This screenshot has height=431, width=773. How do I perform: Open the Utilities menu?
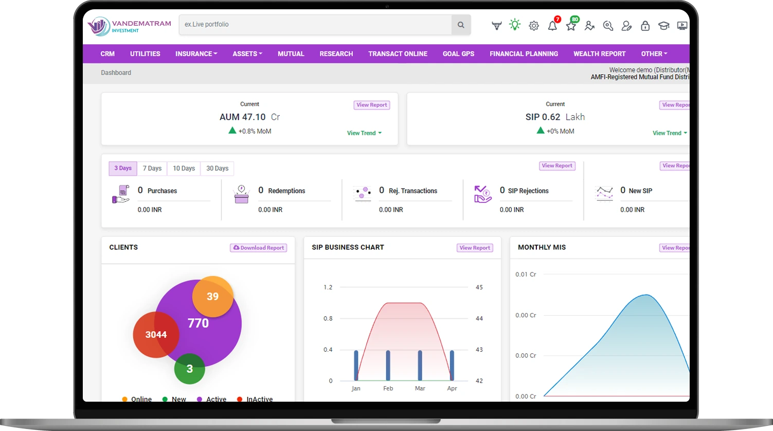point(145,54)
